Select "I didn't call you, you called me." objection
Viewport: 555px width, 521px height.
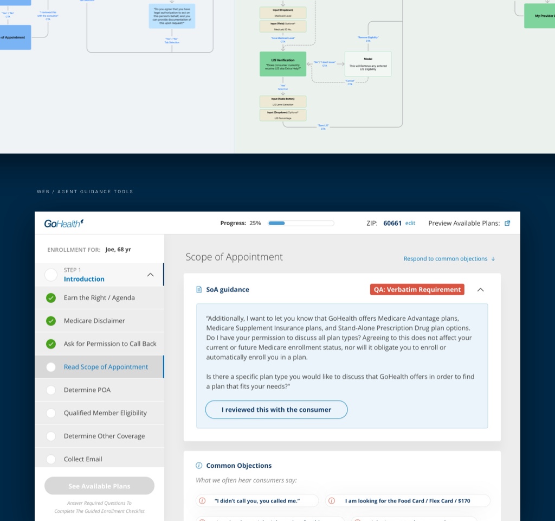[257, 501]
